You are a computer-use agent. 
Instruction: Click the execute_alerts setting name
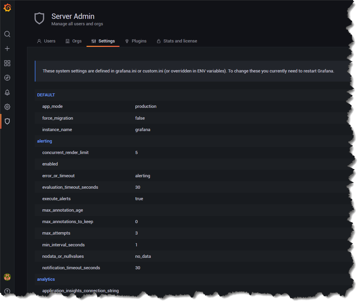coord(56,199)
